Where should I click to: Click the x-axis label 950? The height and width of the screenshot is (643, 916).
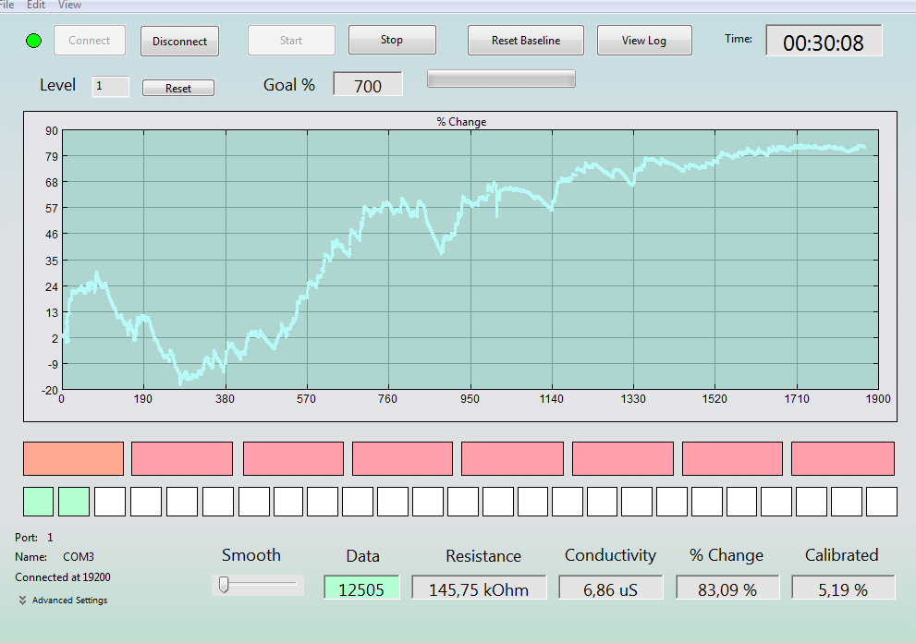(470, 399)
